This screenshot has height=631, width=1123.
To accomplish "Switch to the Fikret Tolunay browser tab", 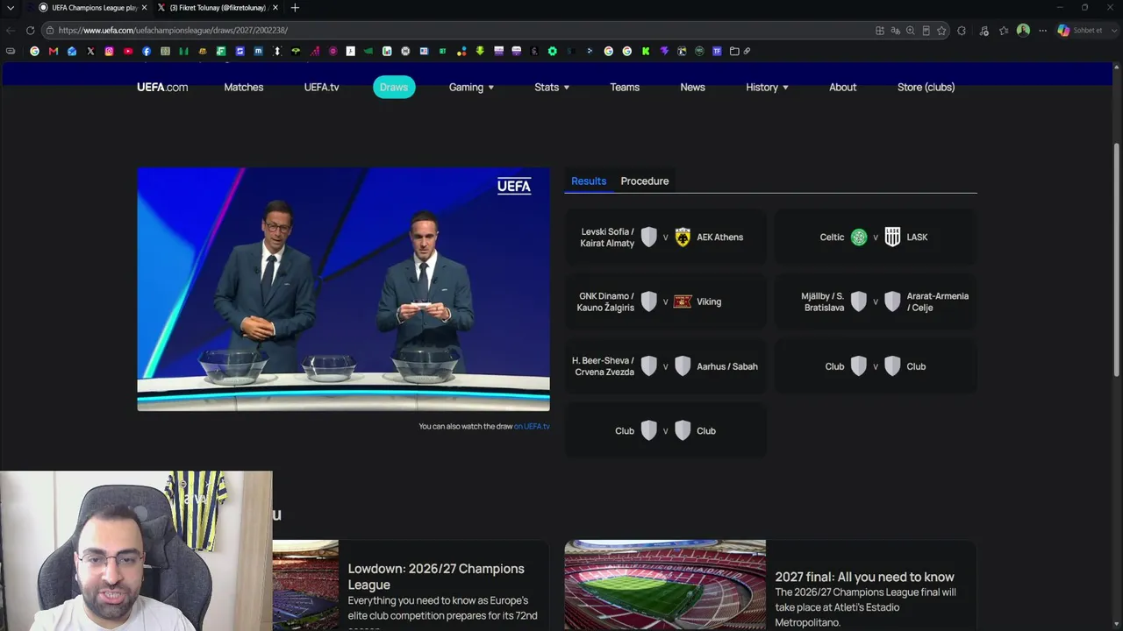I will point(218,8).
